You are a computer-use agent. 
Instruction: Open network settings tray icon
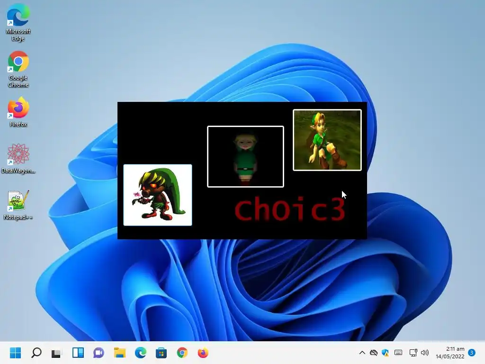click(x=413, y=353)
